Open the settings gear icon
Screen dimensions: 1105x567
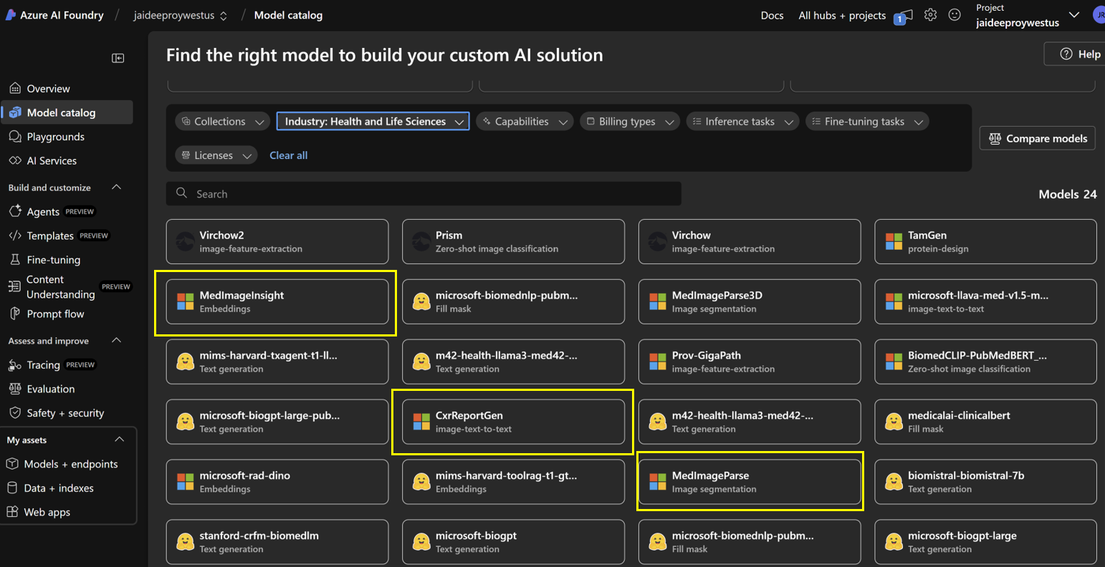pyautogui.click(x=930, y=15)
